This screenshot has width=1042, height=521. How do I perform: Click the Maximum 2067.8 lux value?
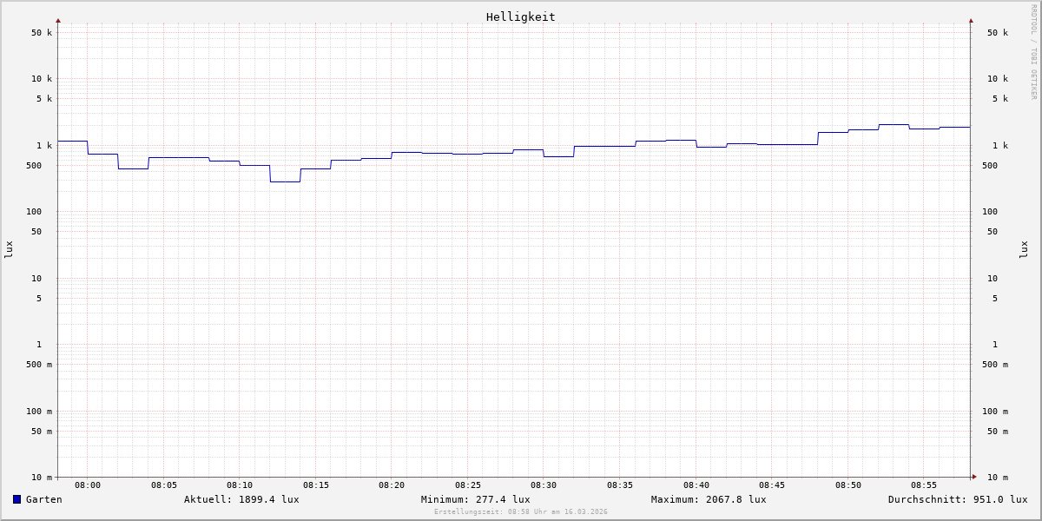(x=709, y=499)
